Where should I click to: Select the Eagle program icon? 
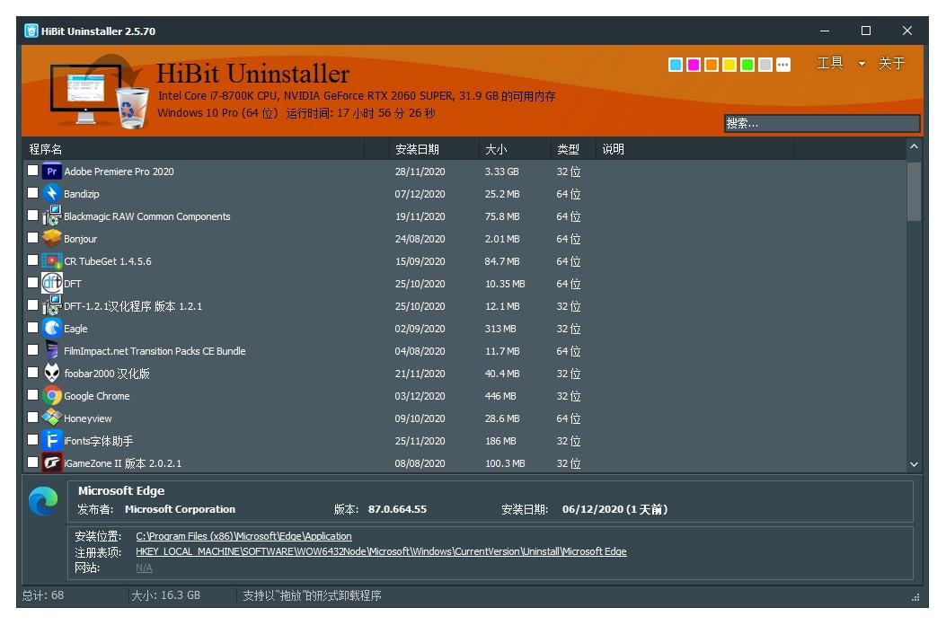click(x=52, y=328)
